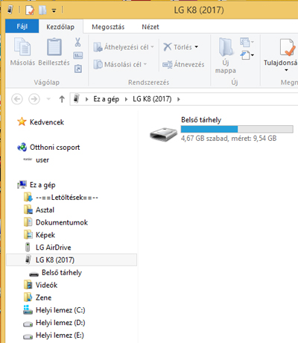Click the paste shortcut icon in Vágólap
The width and height of the screenshot is (298, 343).
(78, 69)
